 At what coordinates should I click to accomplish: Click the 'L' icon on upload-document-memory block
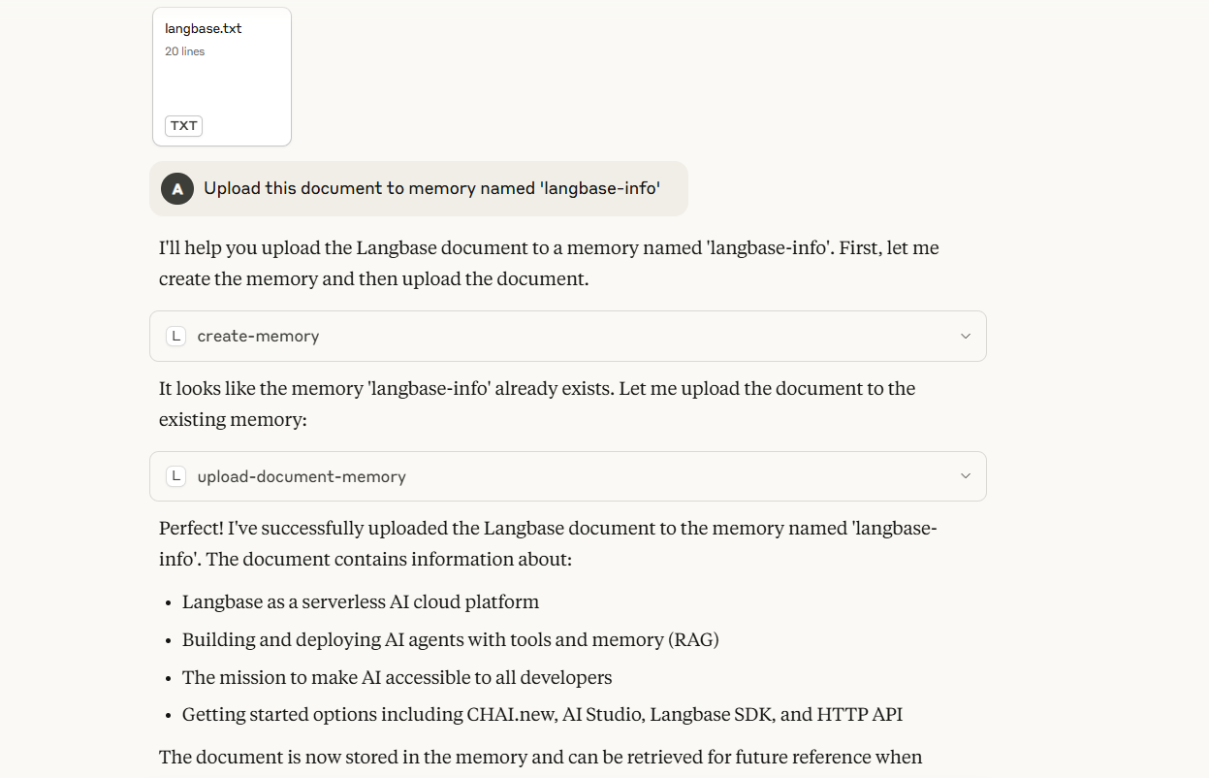click(x=176, y=475)
